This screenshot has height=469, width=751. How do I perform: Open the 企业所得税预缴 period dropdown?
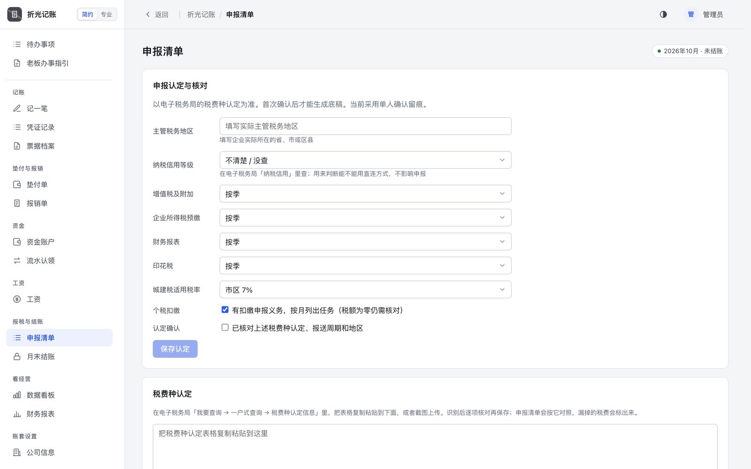pyautogui.click(x=365, y=218)
